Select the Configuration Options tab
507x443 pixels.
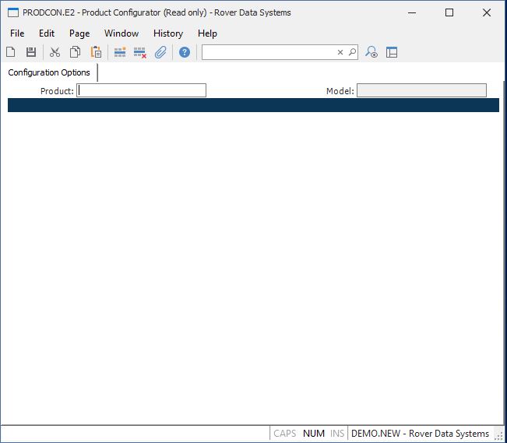(49, 72)
